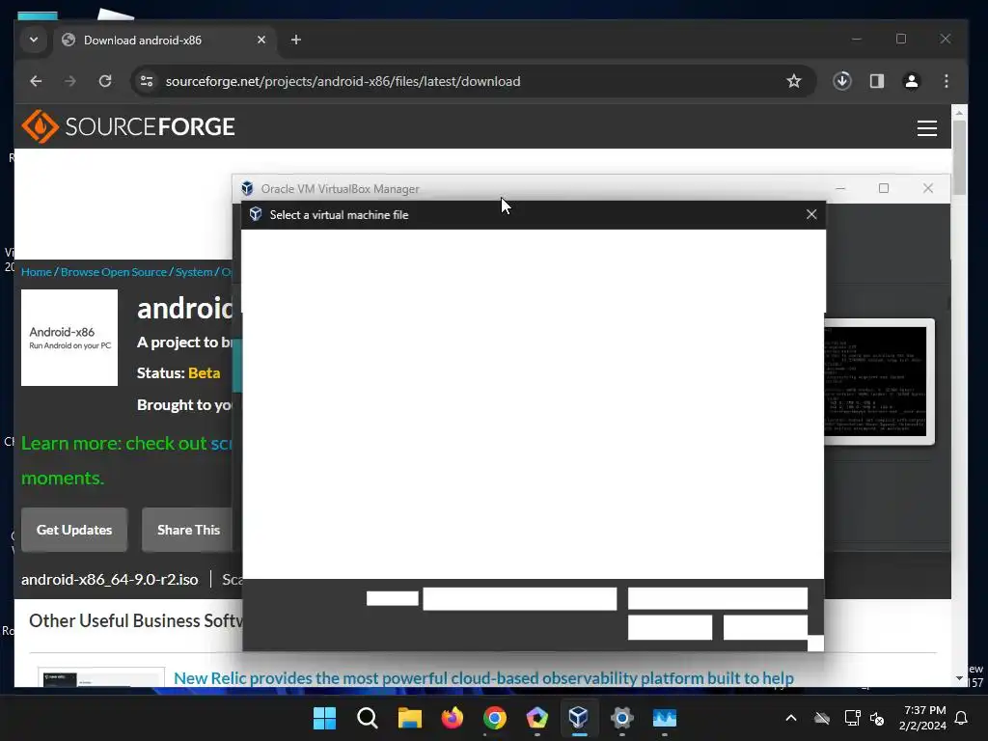Maximize the VirtualBox Manager window
This screenshot has height=741, width=988.
tap(884, 188)
